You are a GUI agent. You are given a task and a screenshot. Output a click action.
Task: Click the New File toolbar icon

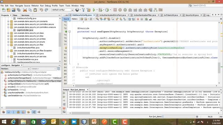[x=4, y=10]
